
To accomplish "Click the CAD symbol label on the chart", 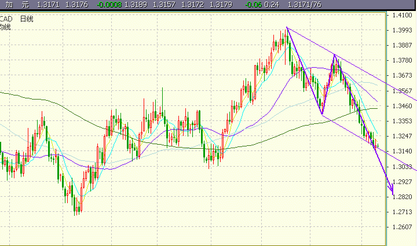I will point(6,19).
